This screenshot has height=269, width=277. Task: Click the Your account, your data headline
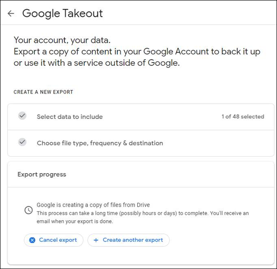click(x=62, y=40)
